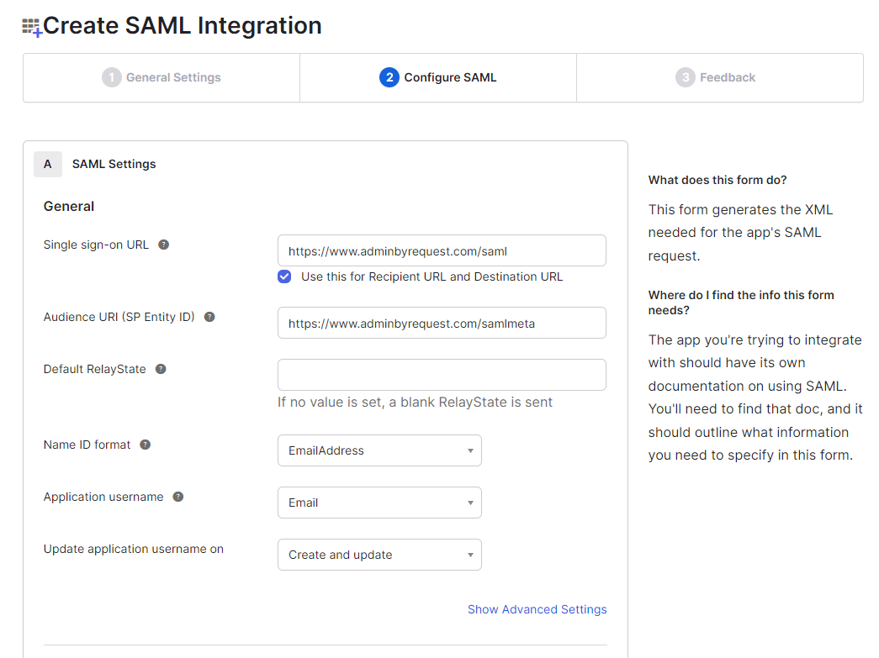The width and height of the screenshot is (879, 658).
Task: Click the step 3 number badge
Action: pos(685,77)
